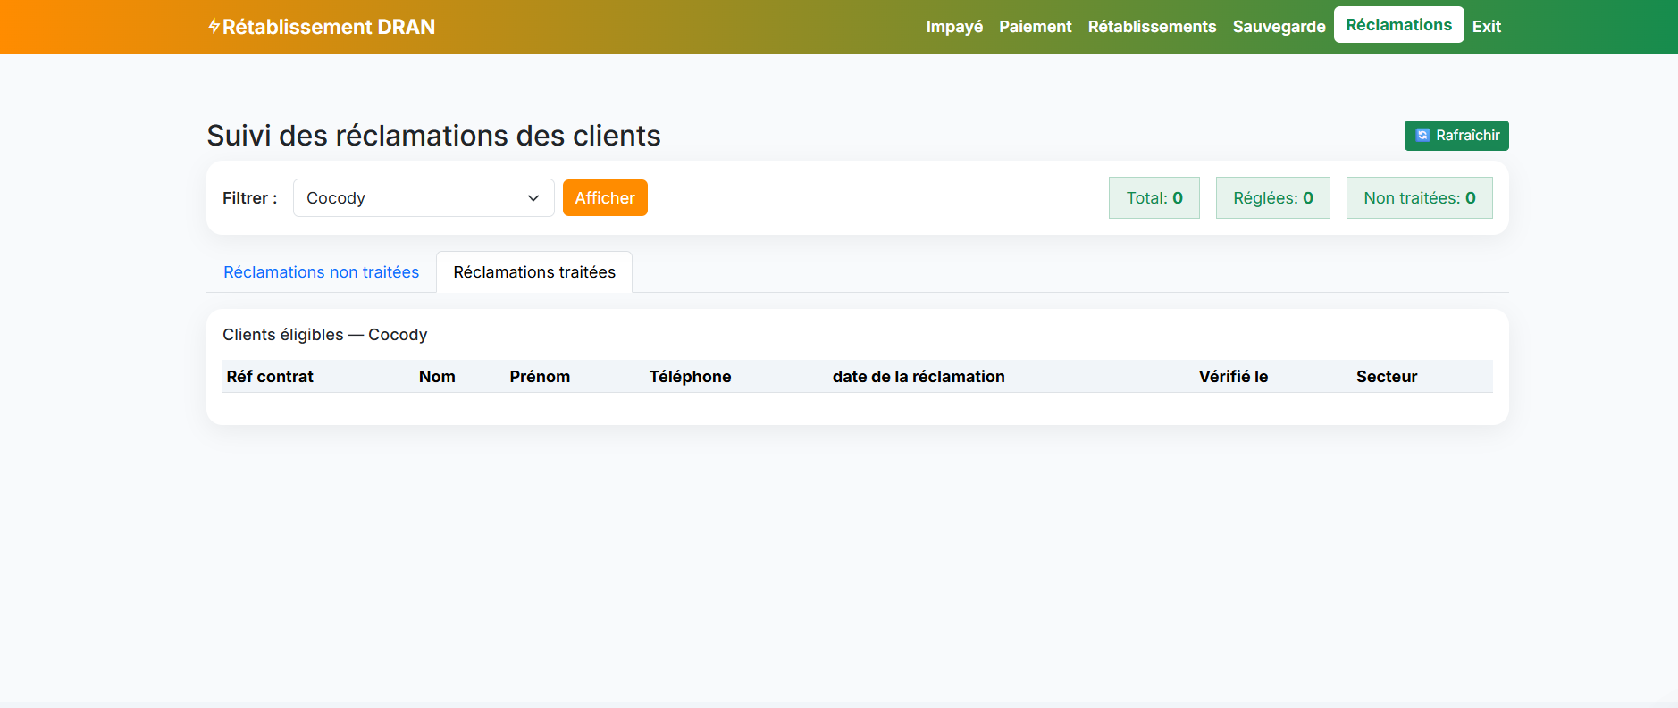Open the Paiement menu item
Viewport: 1678px width, 708px height.
1036,27
